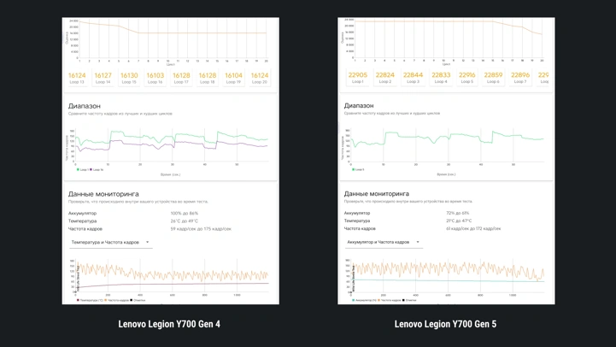Select the 22844 Loop 3 score card

[x=413, y=78]
